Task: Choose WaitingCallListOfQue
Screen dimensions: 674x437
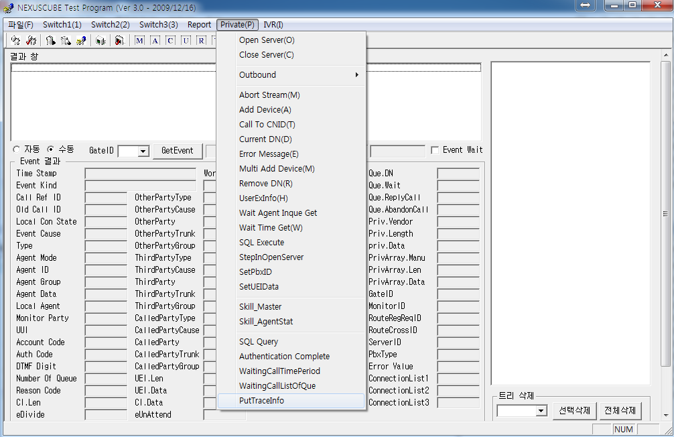Action: coord(292,386)
